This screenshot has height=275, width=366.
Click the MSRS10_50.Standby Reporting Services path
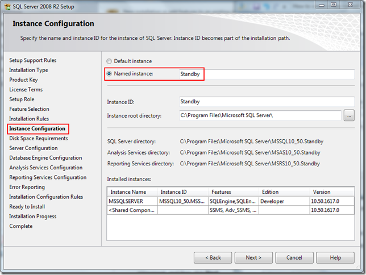[249, 164]
